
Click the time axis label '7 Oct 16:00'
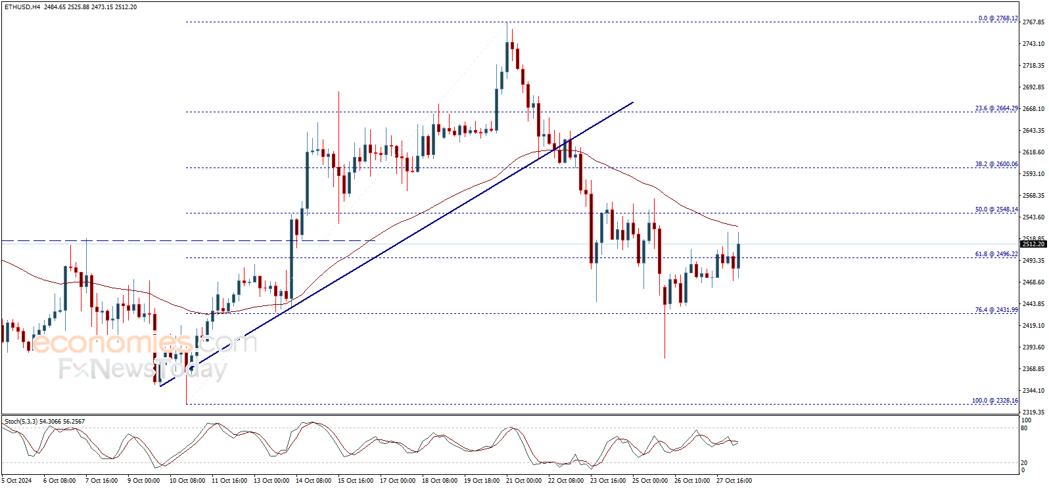pyautogui.click(x=101, y=481)
